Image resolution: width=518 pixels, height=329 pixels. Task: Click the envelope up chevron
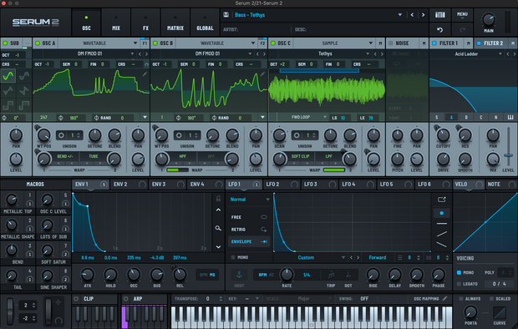[x=218, y=210]
